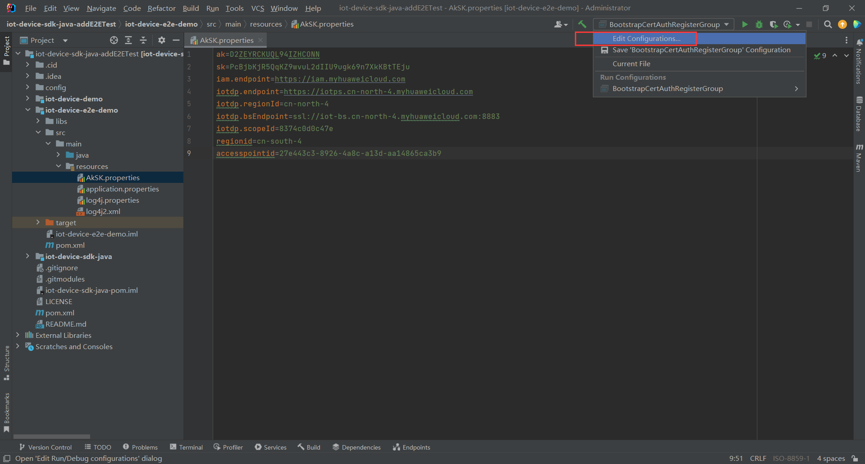This screenshot has height=464, width=865.
Task: Click the 4 spaces indent indicator
Action: coord(831,458)
